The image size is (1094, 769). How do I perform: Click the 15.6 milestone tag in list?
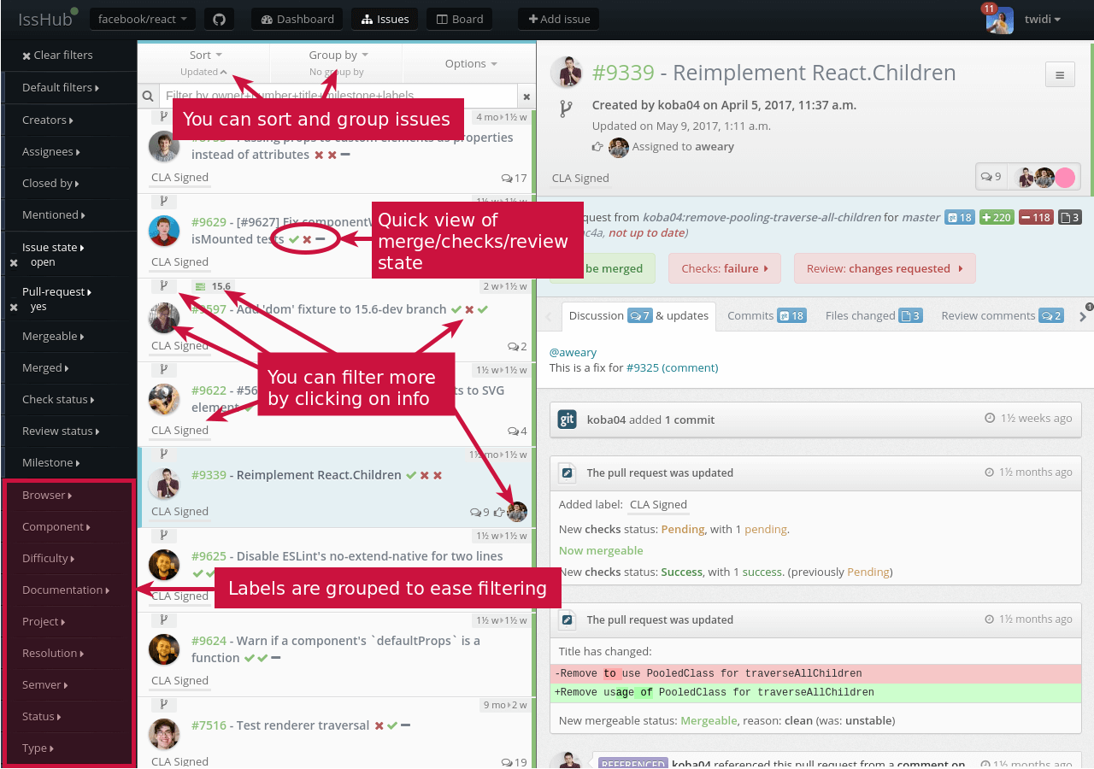pos(214,286)
